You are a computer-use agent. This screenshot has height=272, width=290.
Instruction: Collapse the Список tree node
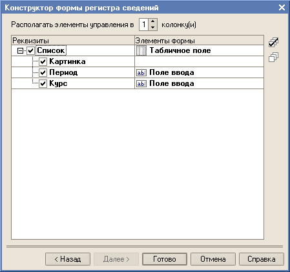click(20, 51)
